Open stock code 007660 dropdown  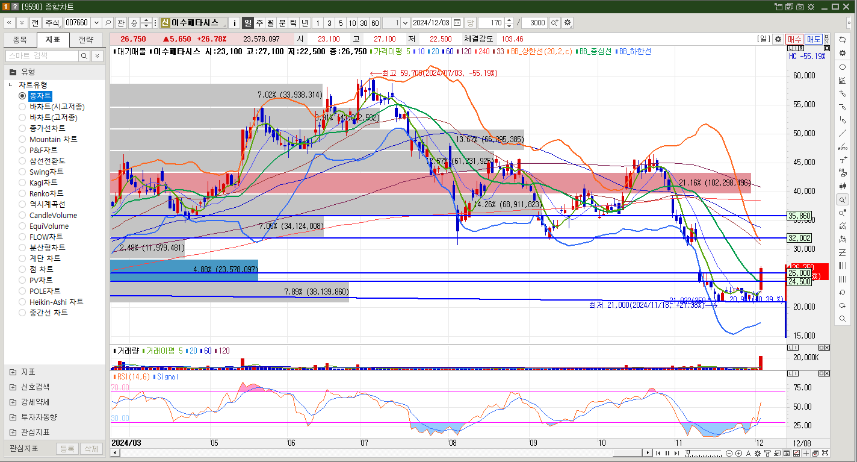click(96, 23)
